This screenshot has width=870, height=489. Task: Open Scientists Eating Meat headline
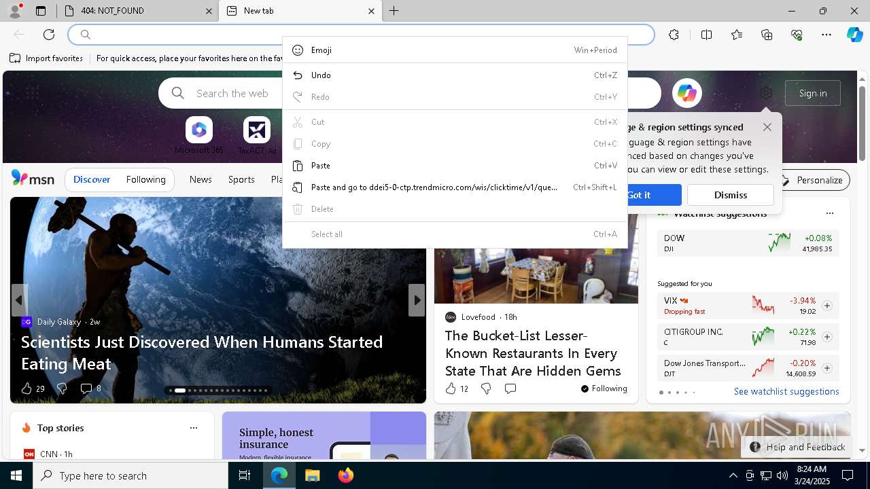pos(202,353)
